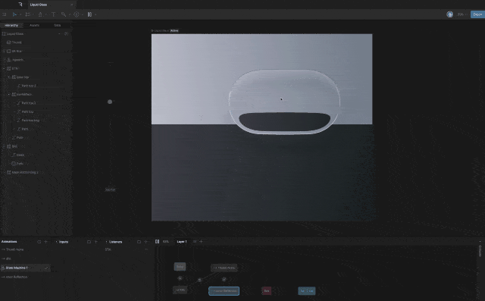Open dropdown arrow beside Bone tool
The image size is (485, 301).
coord(69,14)
